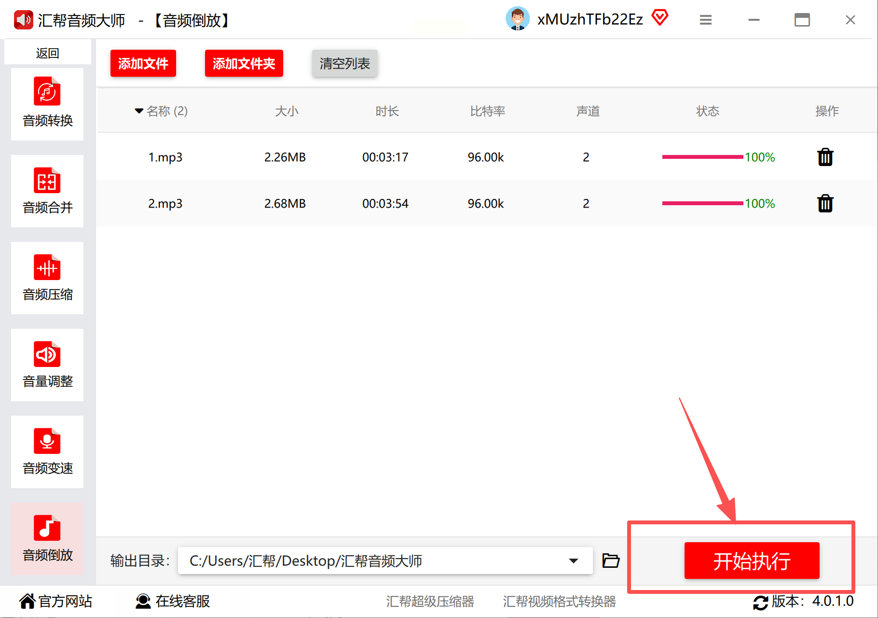Open the 音频转换 audio conversion tool
Screen dimensions: 878x618
pyautogui.click(x=47, y=104)
